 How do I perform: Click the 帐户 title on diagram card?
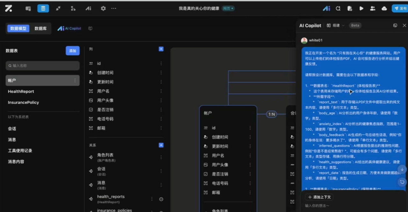click(208, 113)
